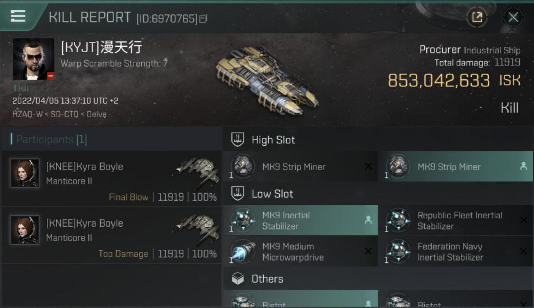Open the hamburger menu icon
This screenshot has height=308, width=534.
[18, 16]
